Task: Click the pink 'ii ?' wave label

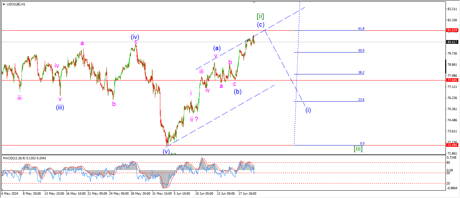Action: 194,119
